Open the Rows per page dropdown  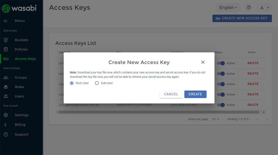pos(215,119)
